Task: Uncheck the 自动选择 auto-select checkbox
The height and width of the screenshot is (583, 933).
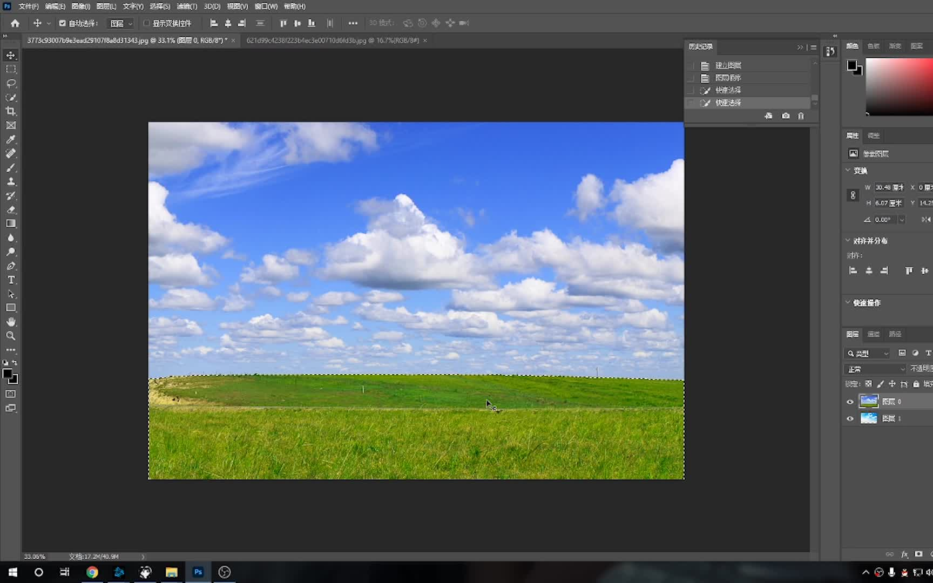Action: 63,23
